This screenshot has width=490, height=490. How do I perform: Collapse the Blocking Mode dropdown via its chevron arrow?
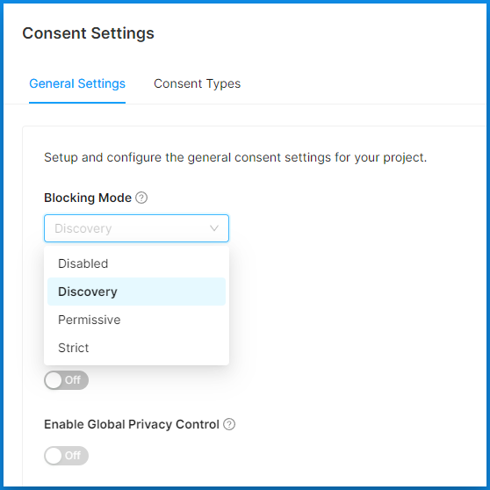(x=214, y=228)
